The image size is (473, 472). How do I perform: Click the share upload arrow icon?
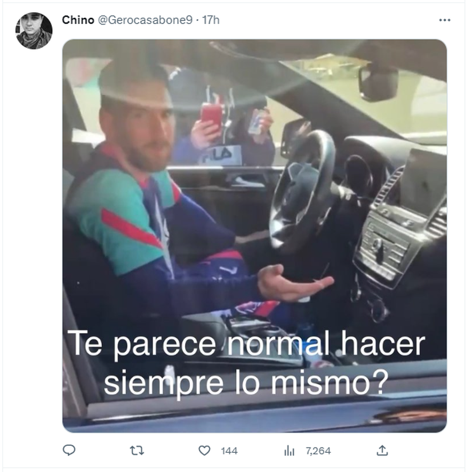(382, 450)
